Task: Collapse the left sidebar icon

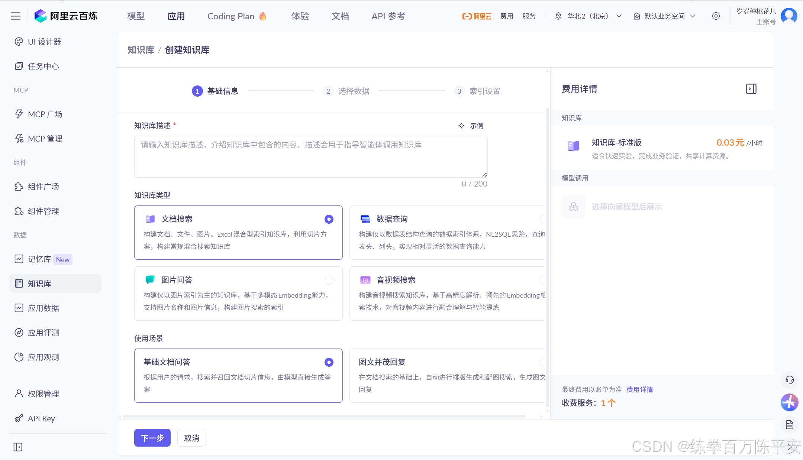Action: coord(18,447)
